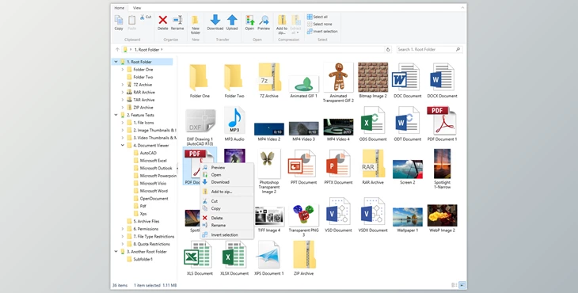
Task: Collapse the 1. Root Folder tree node
Action: point(116,62)
